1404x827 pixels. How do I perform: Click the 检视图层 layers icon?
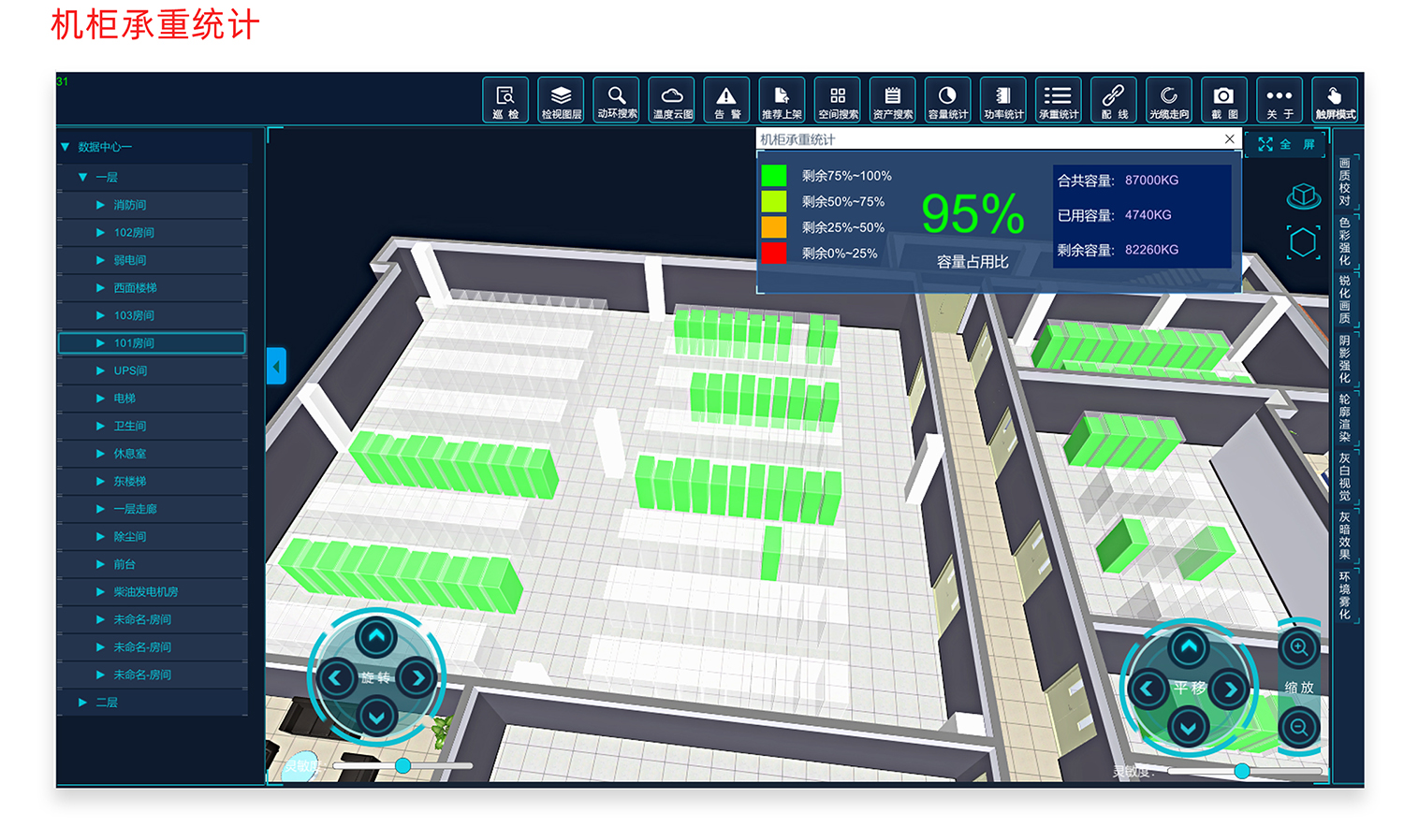(561, 100)
